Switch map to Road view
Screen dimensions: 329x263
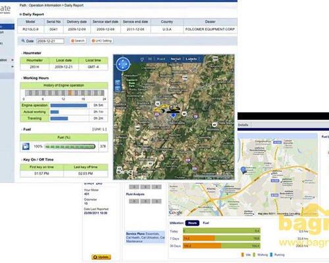point(161,59)
